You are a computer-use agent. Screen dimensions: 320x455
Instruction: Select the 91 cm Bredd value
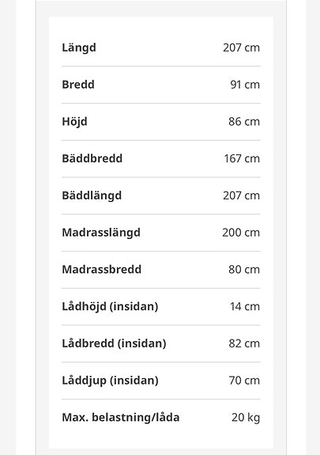click(x=245, y=85)
